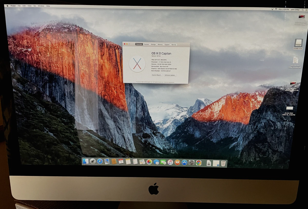The width and height of the screenshot is (308, 209).
Task: Switch to the Memory tab
Action: (160, 45)
